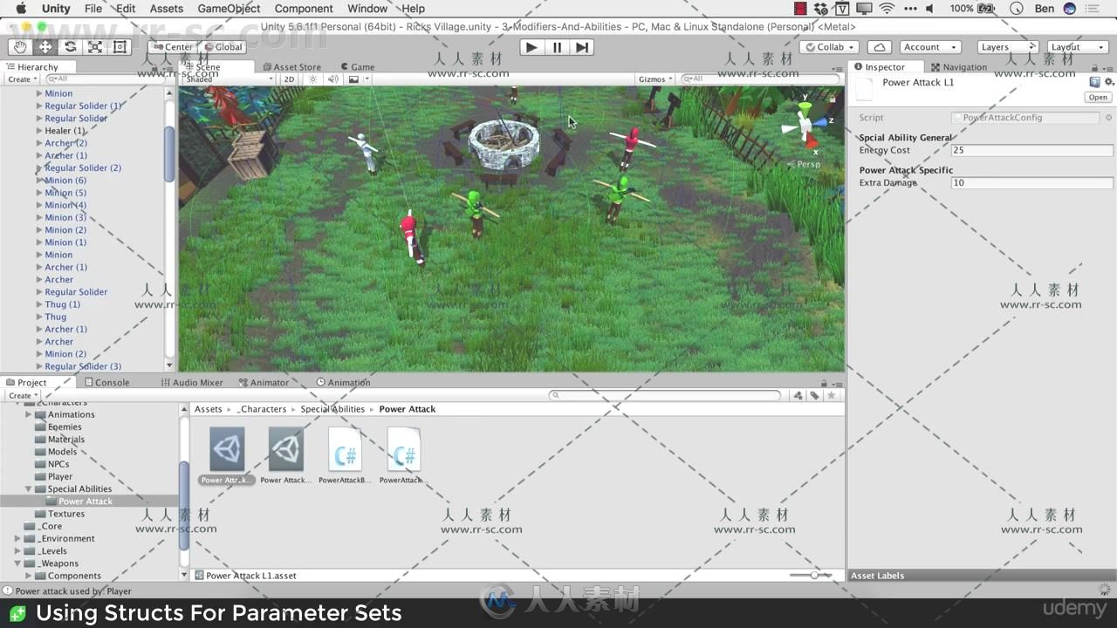Open the Component menu
This screenshot has height=628, width=1117.
click(x=304, y=9)
